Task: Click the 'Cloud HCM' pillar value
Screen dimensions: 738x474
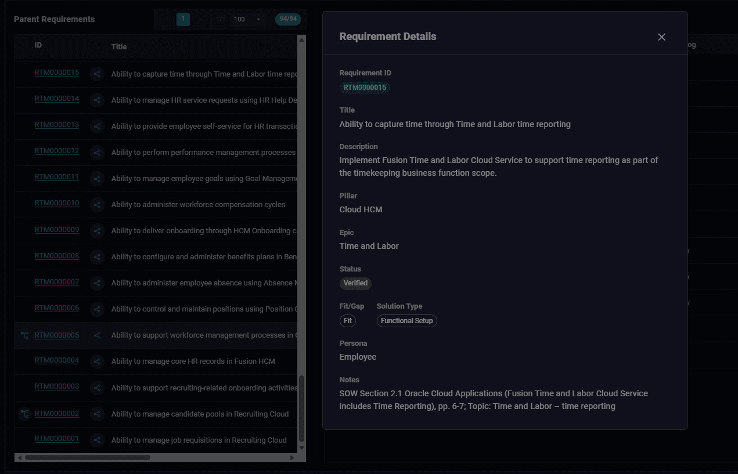Action: tap(361, 209)
